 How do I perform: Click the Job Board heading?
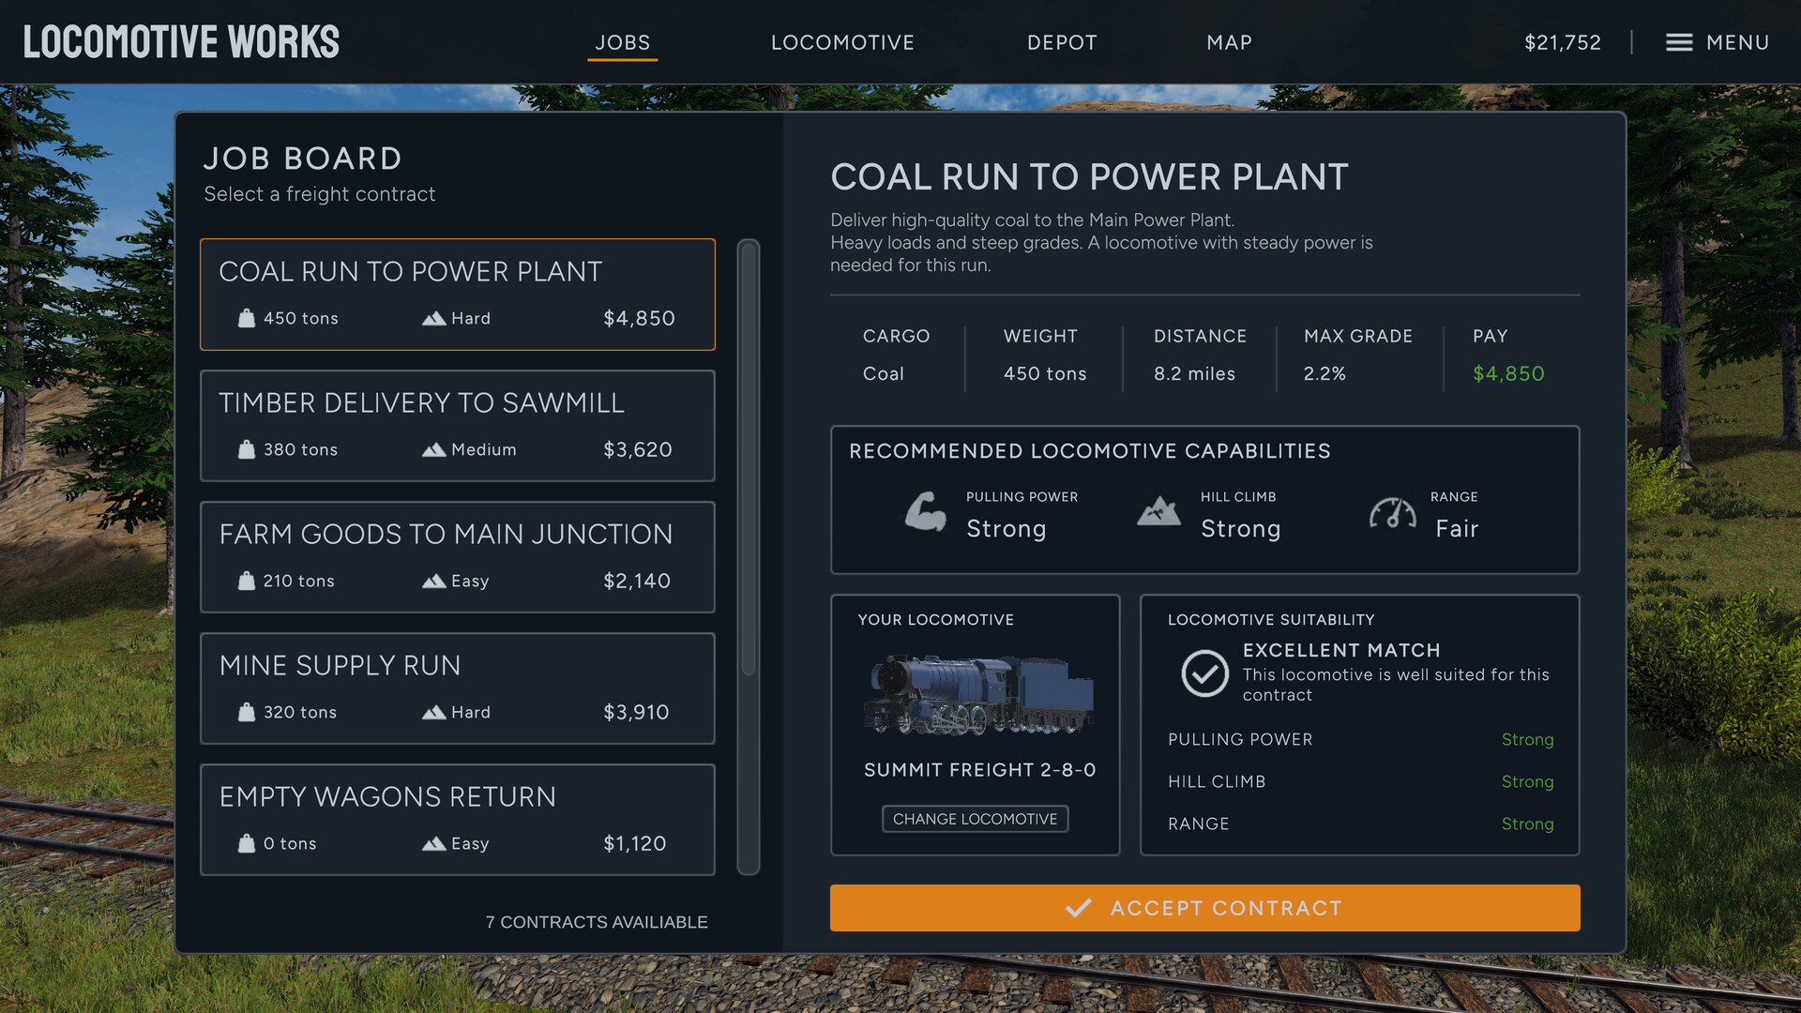pos(303,159)
